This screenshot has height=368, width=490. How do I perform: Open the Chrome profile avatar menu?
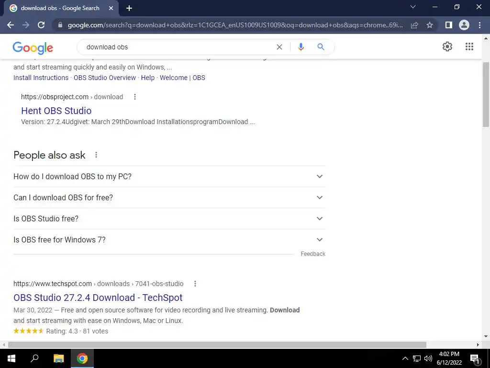pyautogui.click(x=464, y=25)
